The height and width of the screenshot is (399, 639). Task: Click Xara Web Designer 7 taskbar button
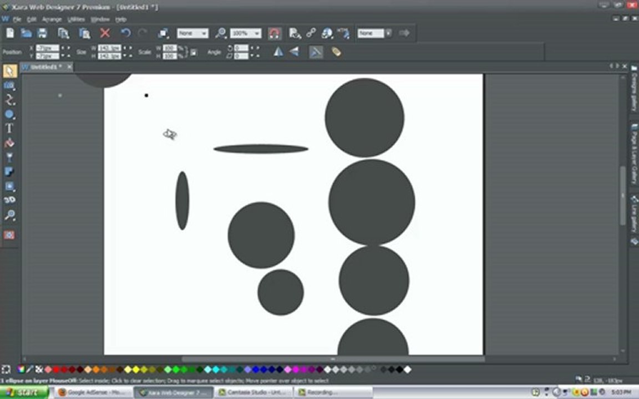(x=173, y=392)
